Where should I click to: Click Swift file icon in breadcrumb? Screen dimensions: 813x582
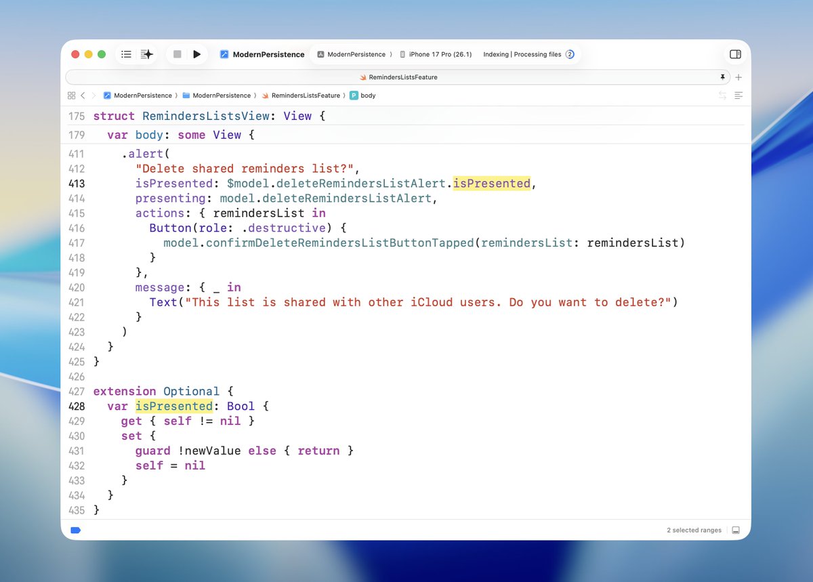[x=266, y=96]
